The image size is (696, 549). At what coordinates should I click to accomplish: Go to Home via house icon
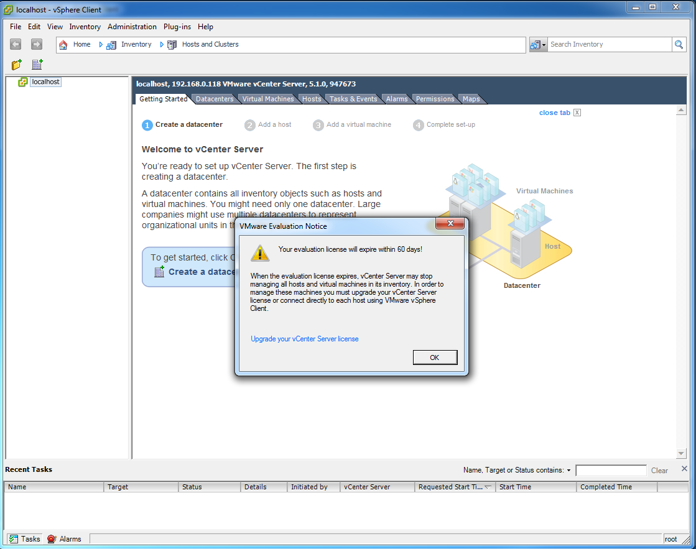[63, 44]
